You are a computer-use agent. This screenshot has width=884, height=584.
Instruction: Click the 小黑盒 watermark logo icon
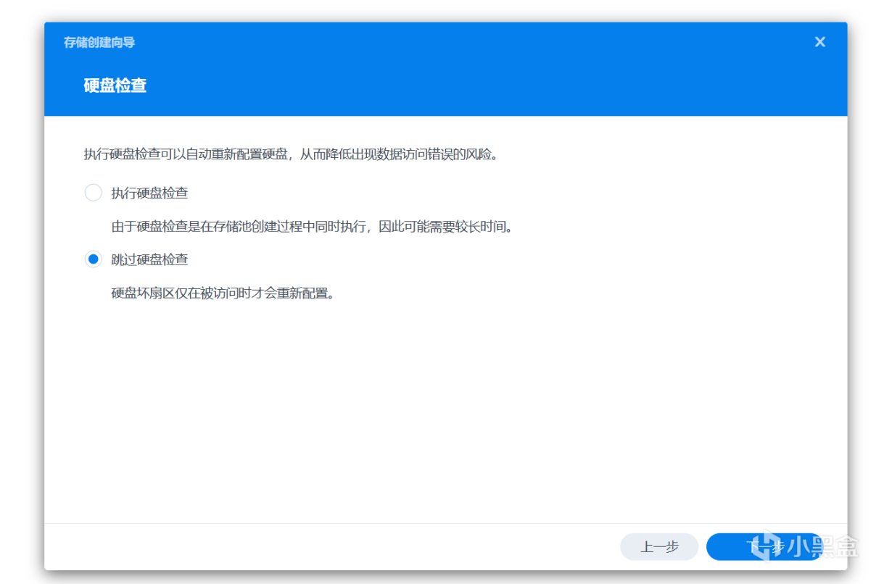pos(765,547)
